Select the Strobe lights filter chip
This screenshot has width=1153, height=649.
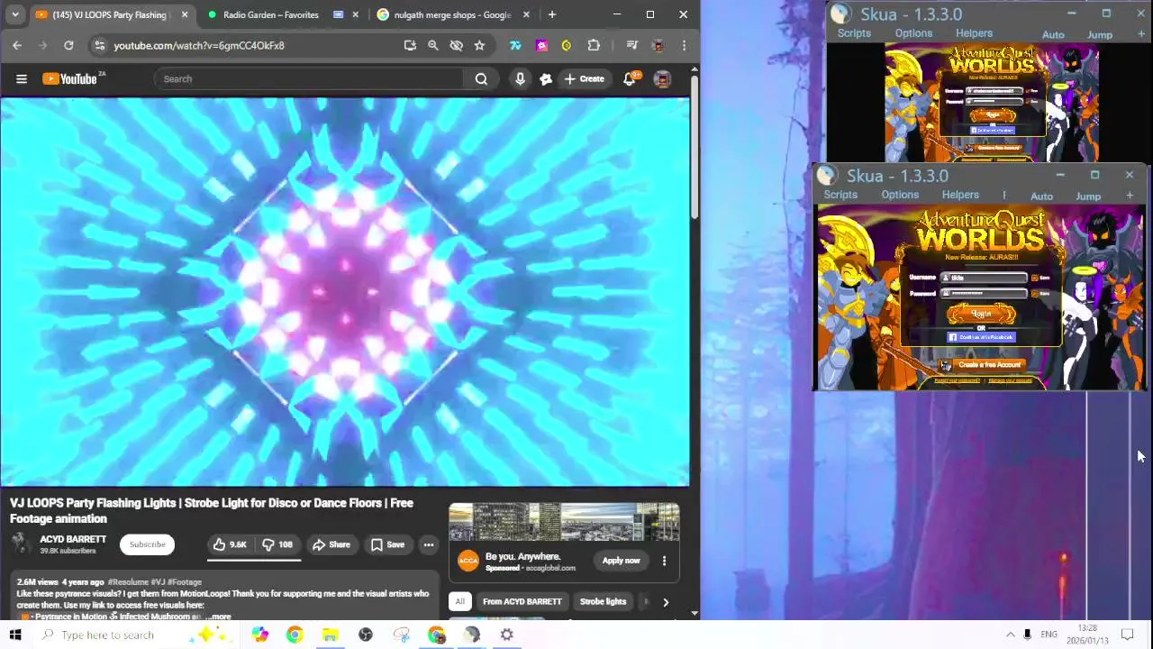(x=603, y=602)
